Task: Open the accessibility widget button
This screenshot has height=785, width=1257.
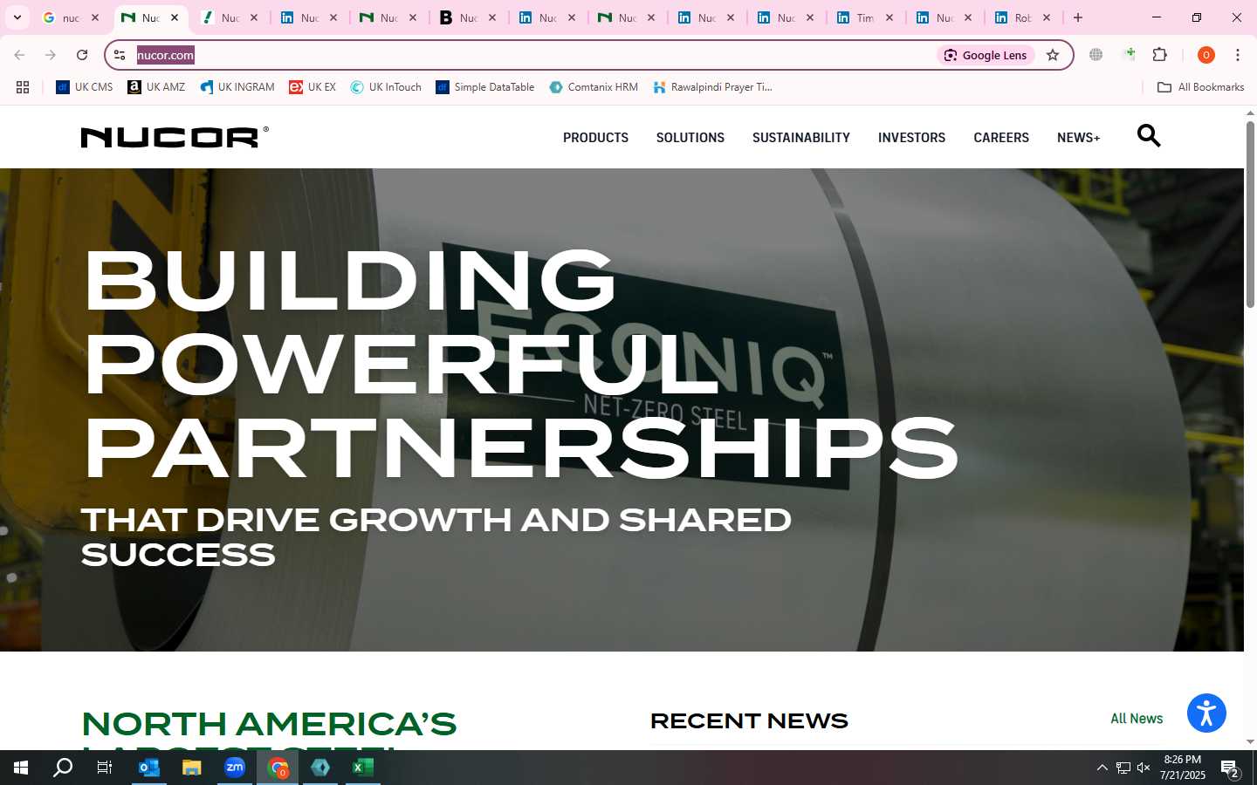Action: coord(1206,713)
